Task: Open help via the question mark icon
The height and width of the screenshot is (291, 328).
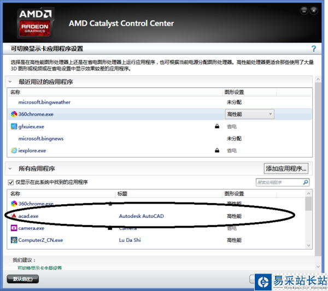Action: click(x=313, y=49)
